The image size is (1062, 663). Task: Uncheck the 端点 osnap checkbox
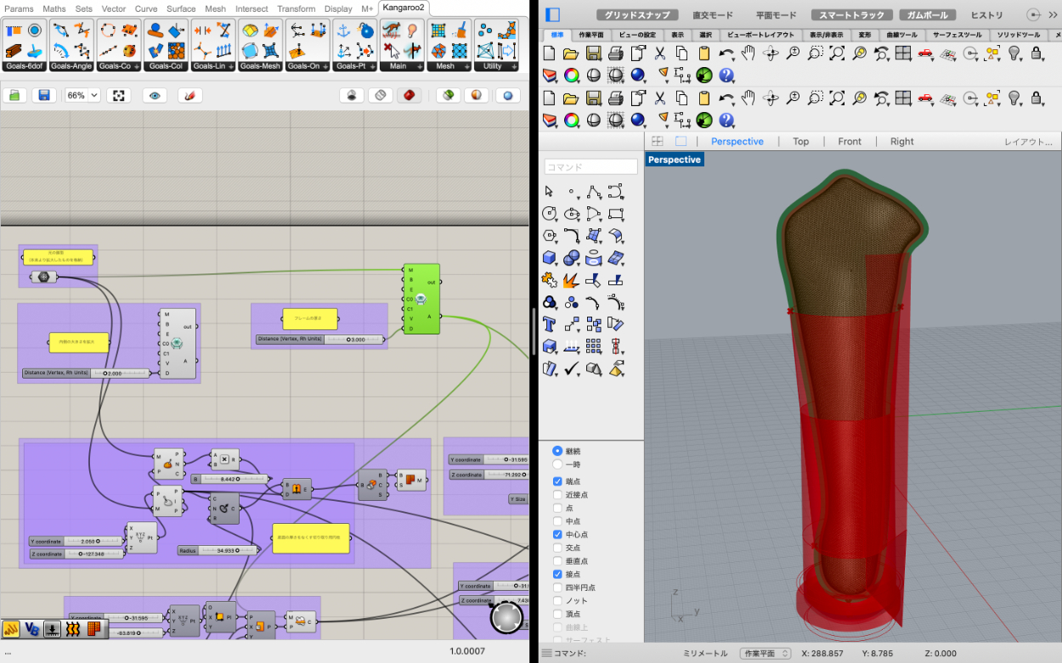tap(557, 481)
